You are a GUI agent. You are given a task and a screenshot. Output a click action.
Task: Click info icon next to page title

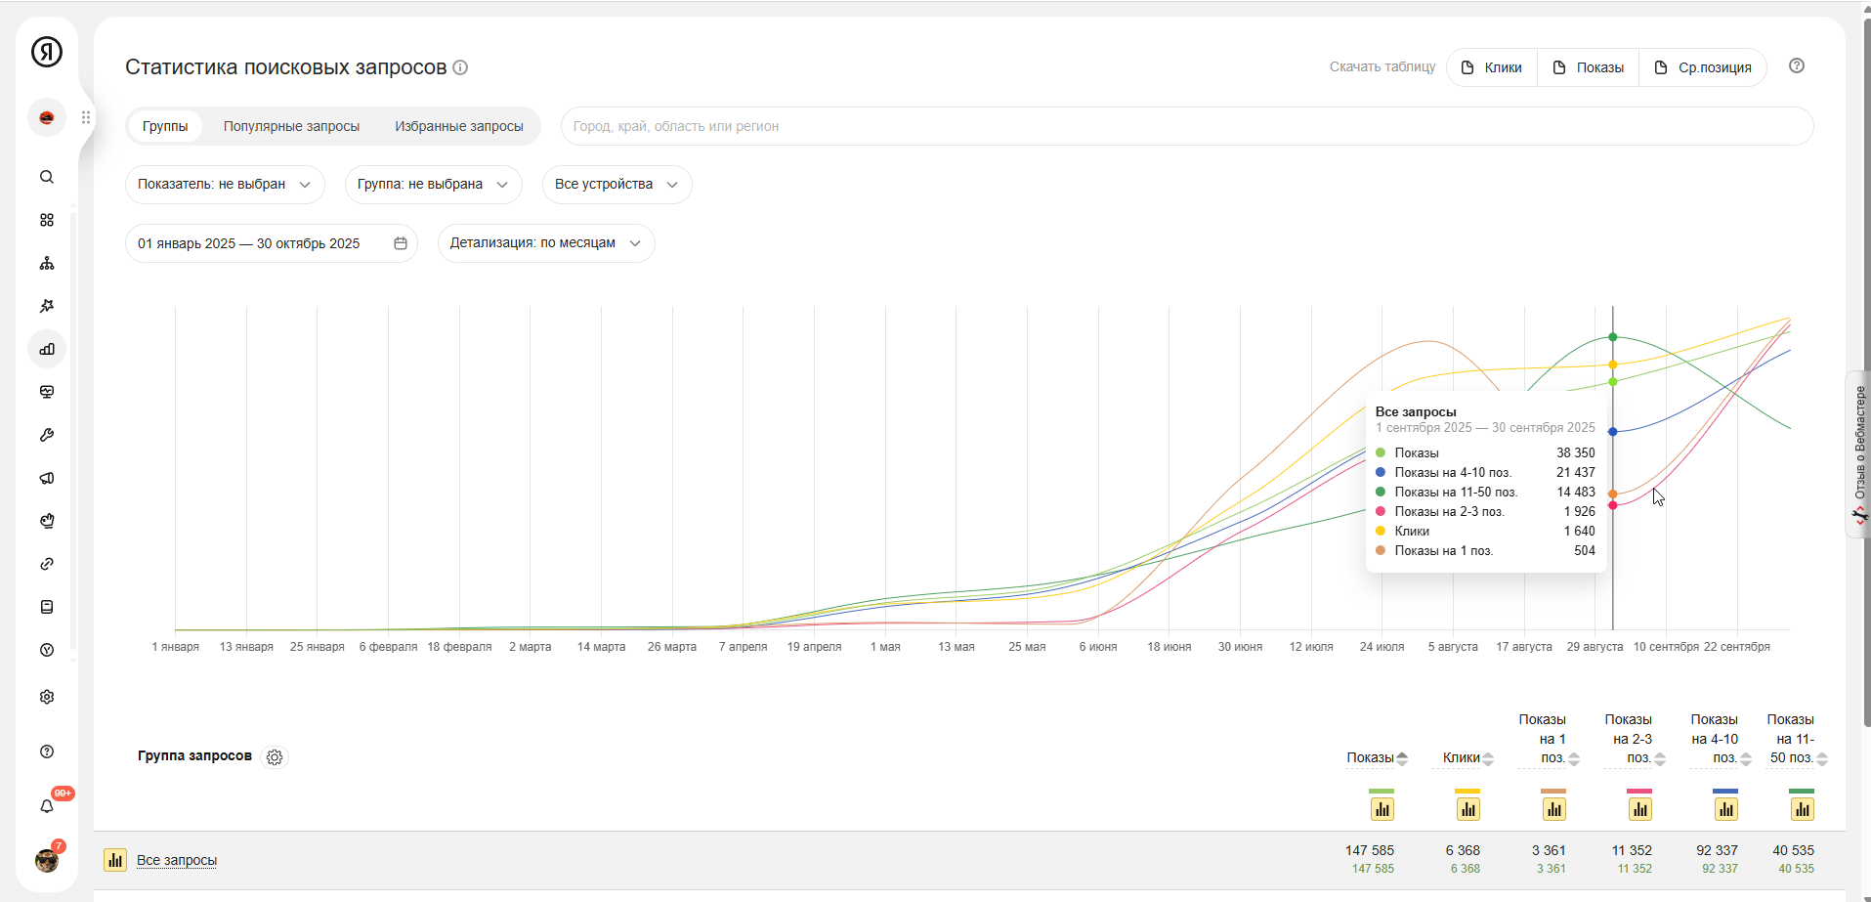click(460, 67)
